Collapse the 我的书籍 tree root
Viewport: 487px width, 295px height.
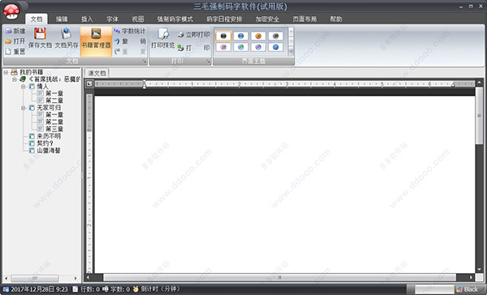[6, 72]
